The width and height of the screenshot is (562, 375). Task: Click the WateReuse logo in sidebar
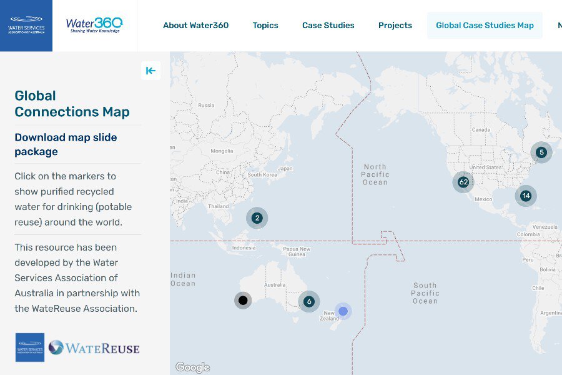coord(94,347)
